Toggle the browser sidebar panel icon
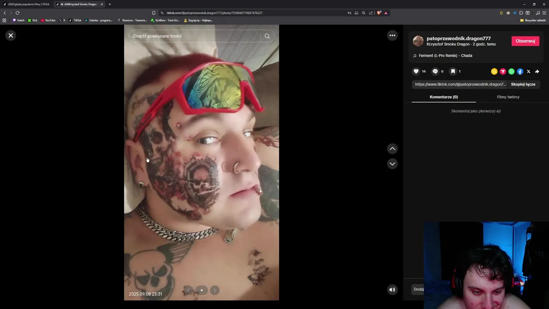Viewport: 549px width, 309px height. [528, 13]
